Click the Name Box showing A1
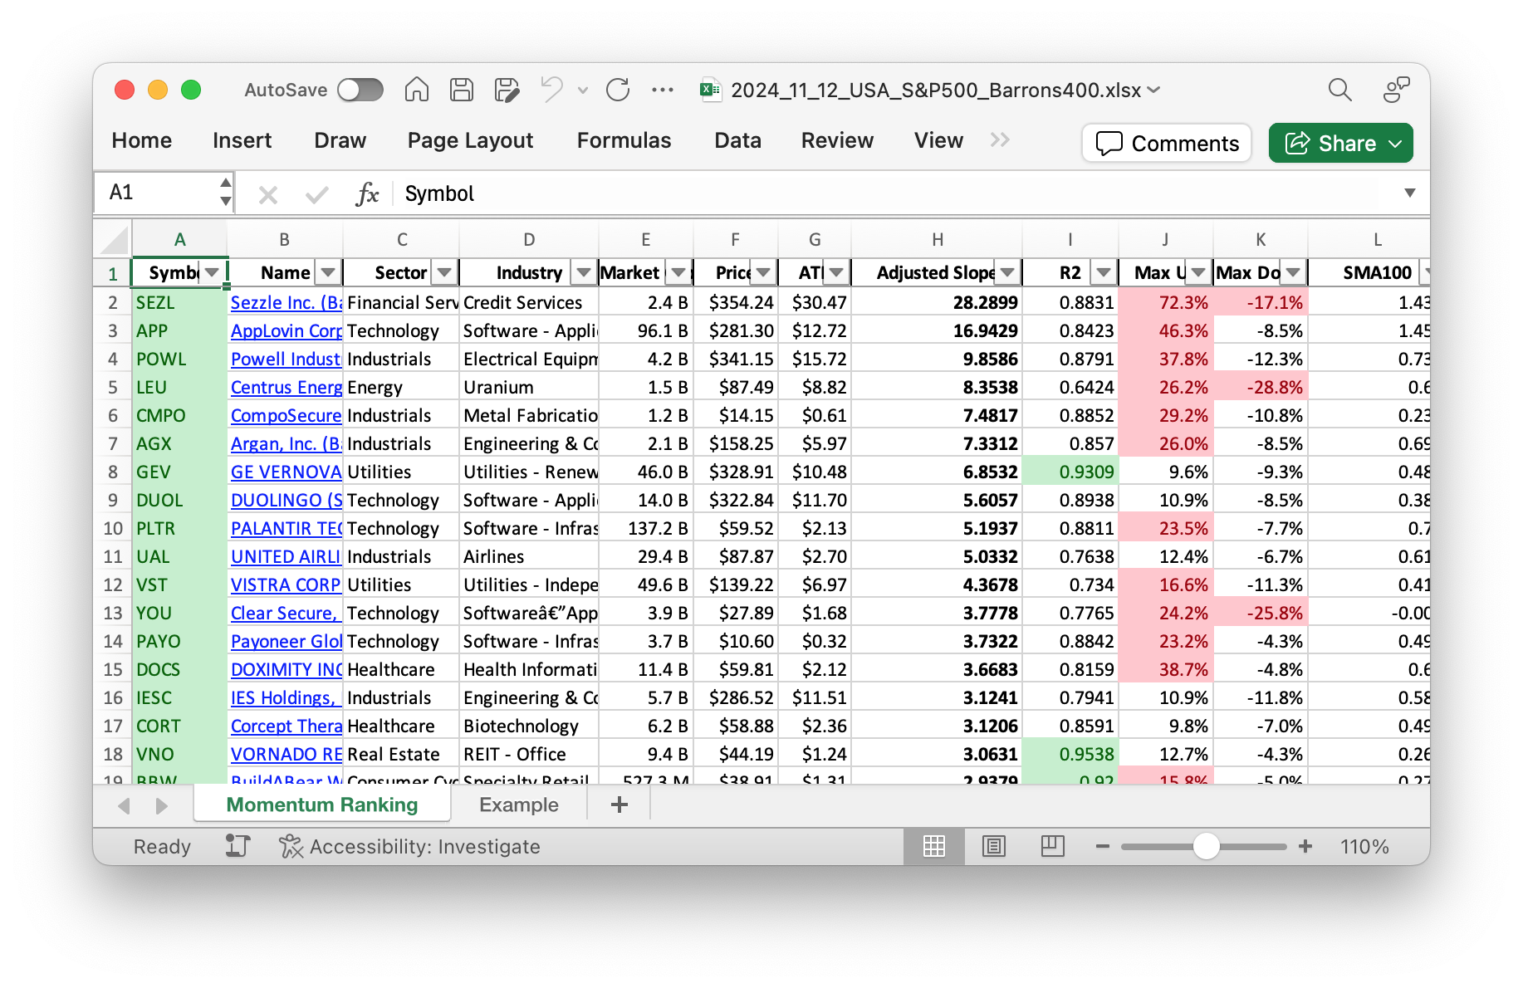The image size is (1523, 988). tap(158, 193)
